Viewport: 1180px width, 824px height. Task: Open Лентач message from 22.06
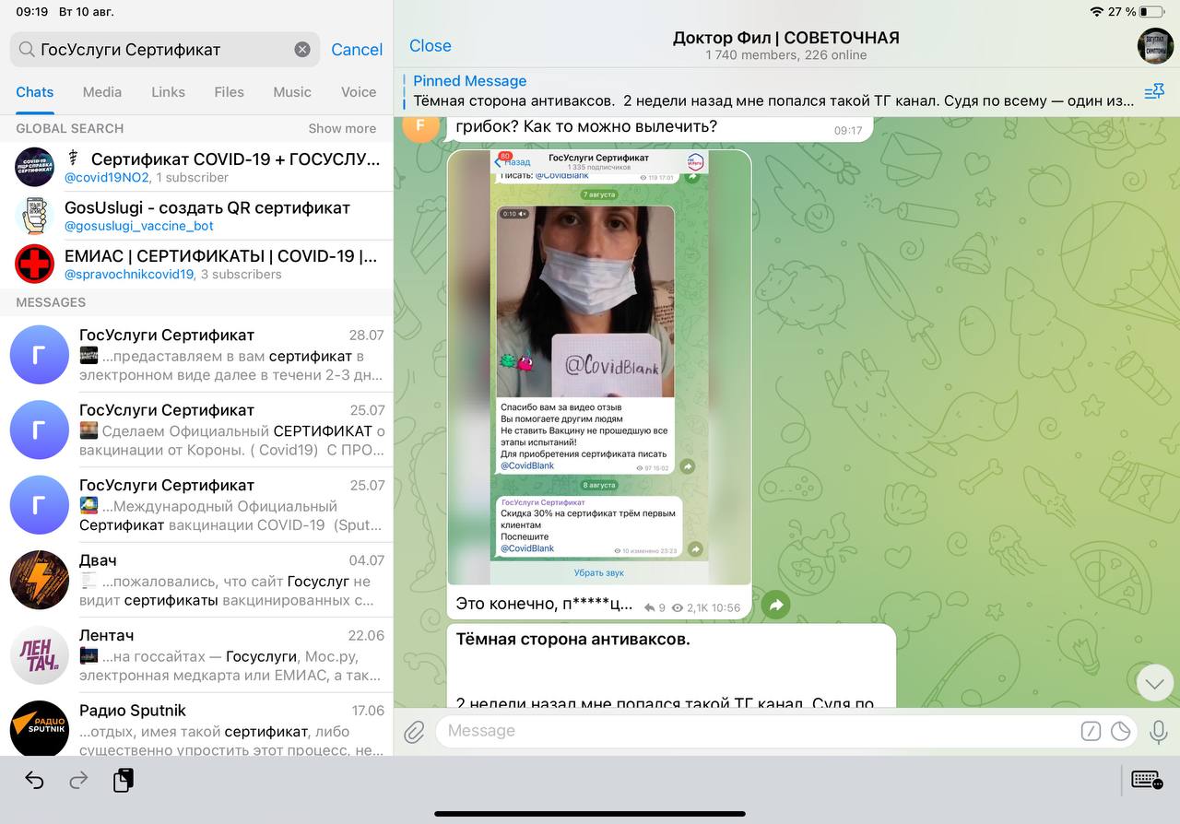tap(196, 655)
